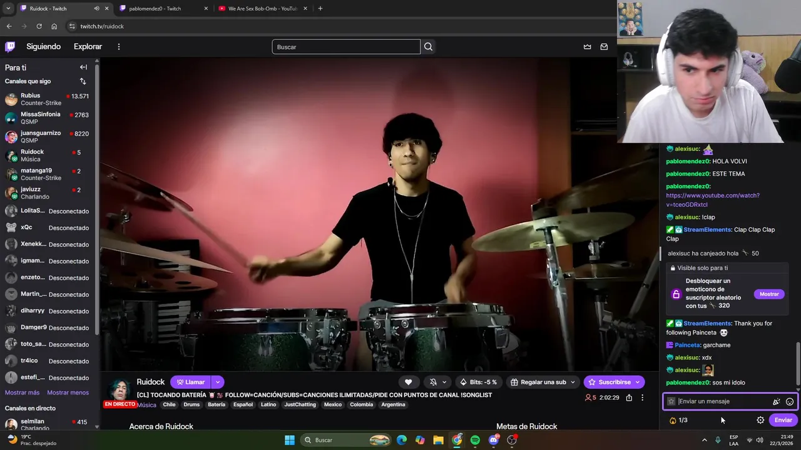Click Enviar to send message
This screenshot has width=801, height=450.
783,420
